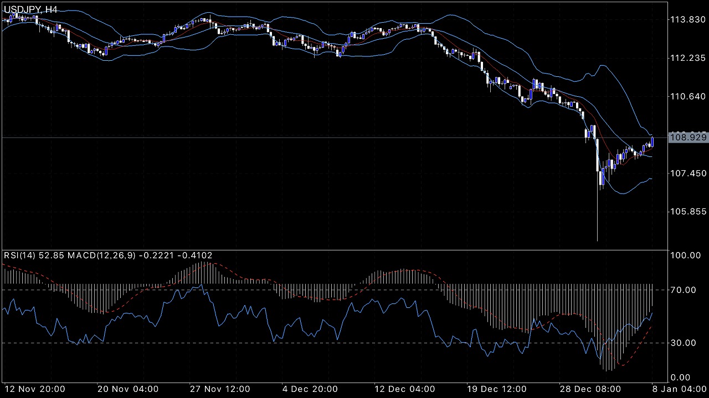
Task: Click the 110.640 price axis label
Action: pos(688,96)
